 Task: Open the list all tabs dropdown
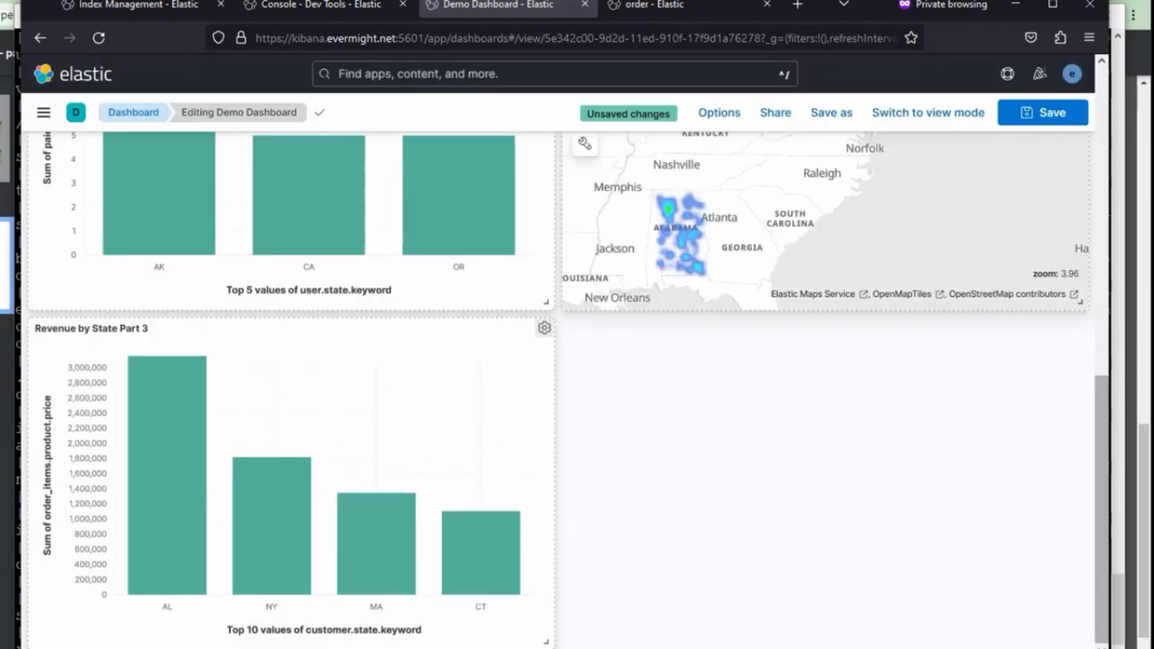pos(843,5)
